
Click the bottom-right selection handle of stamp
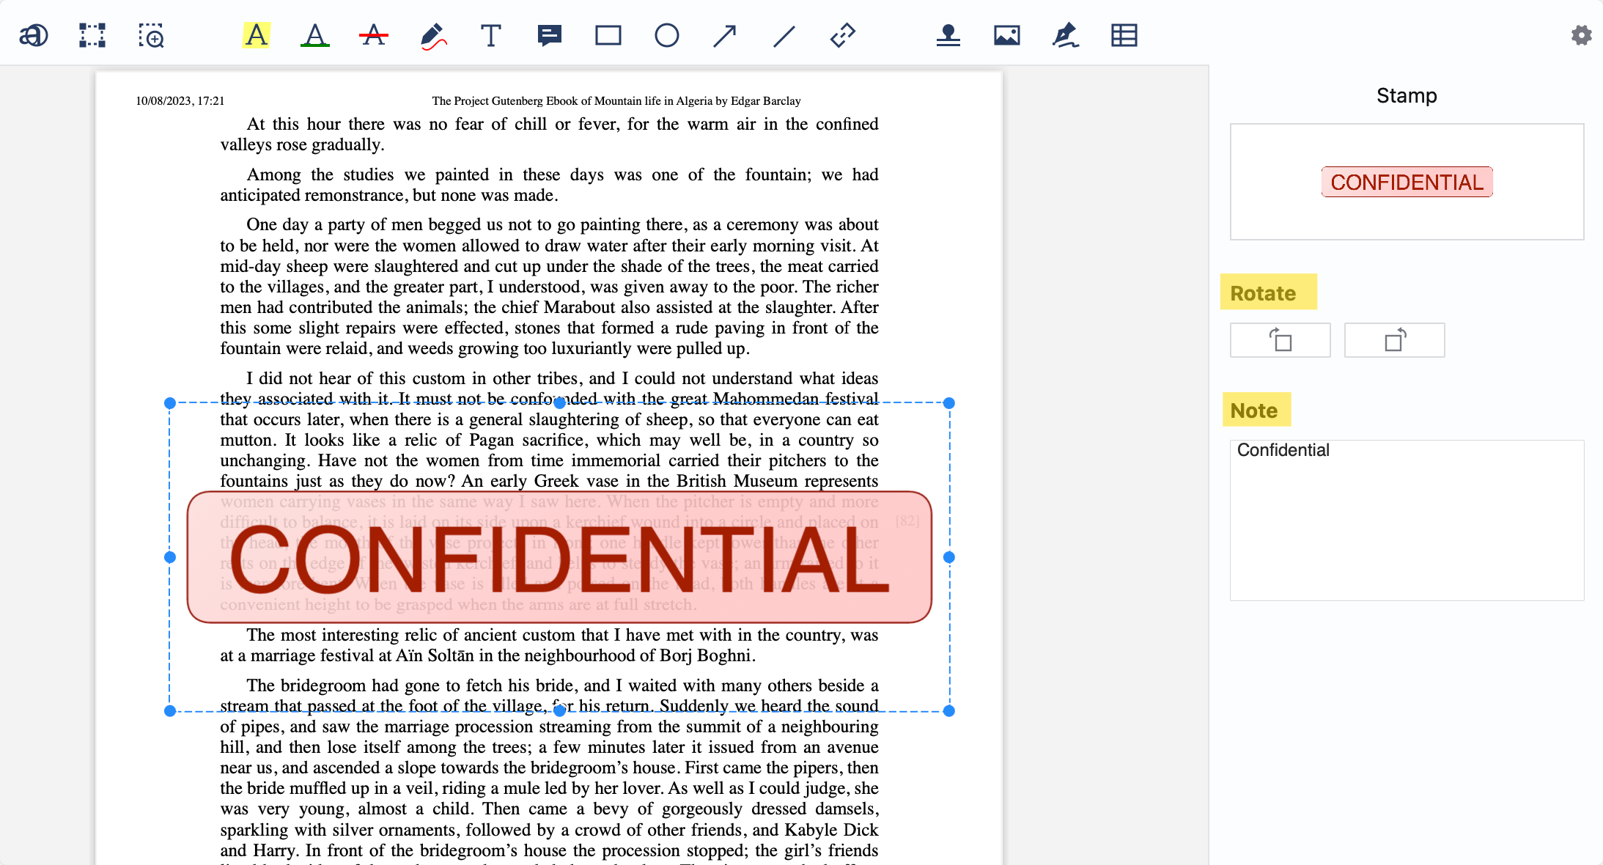tap(949, 711)
